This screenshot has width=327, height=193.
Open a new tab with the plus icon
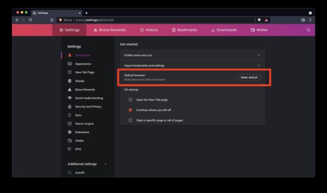[86, 13]
